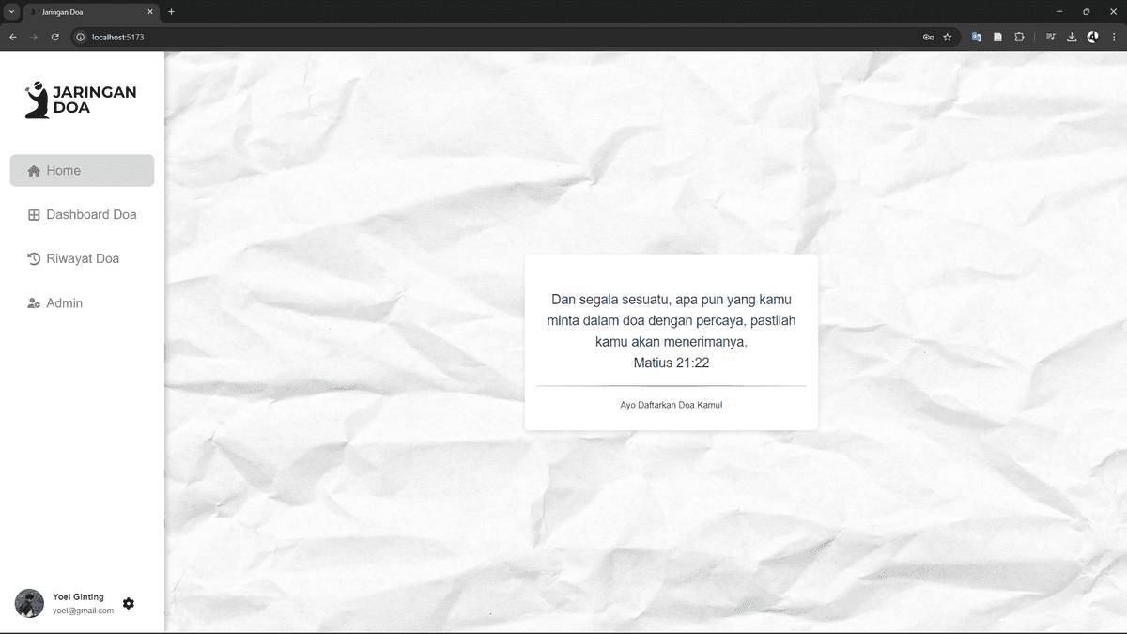Open a new browser tab
Image resolution: width=1127 pixels, height=634 pixels.
click(171, 12)
